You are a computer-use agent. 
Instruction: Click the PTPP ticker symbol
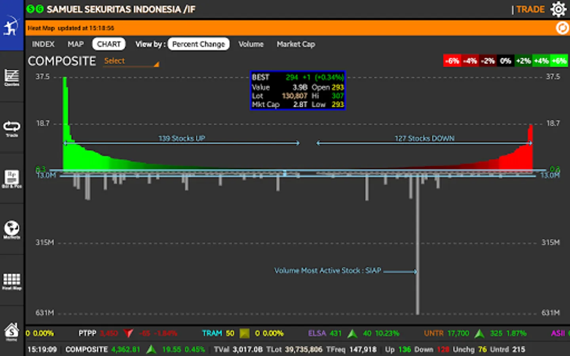point(87,333)
